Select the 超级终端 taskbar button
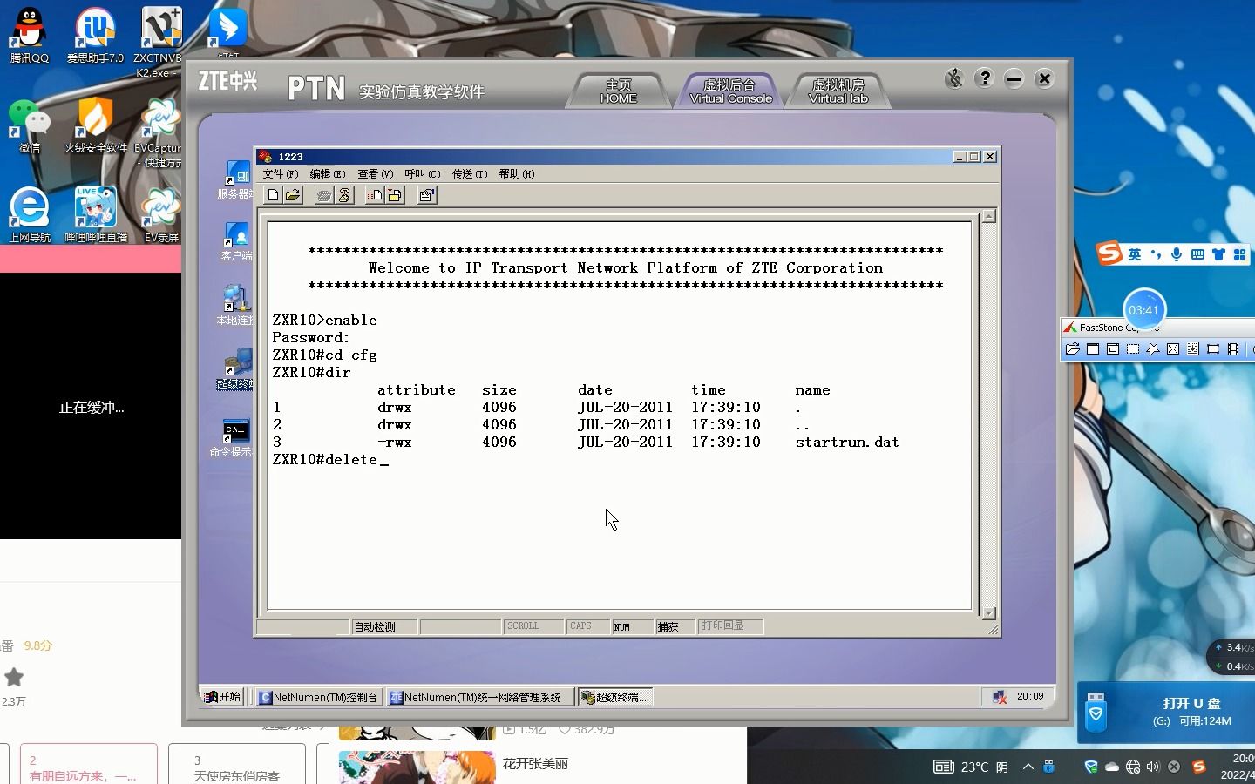This screenshot has width=1255, height=784. pos(615,697)
